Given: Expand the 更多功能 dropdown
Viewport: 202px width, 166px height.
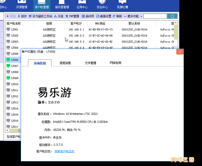Looking at the screenshot, I should [x=133, y=16].
